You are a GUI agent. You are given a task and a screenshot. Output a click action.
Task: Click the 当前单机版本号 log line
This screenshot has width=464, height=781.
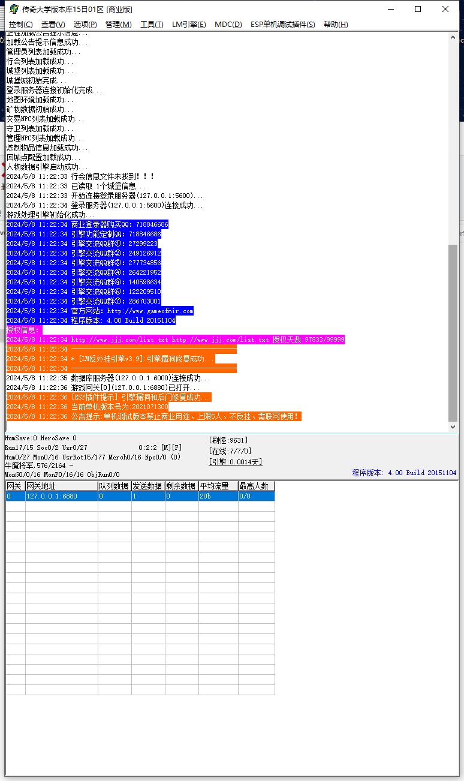88,407
